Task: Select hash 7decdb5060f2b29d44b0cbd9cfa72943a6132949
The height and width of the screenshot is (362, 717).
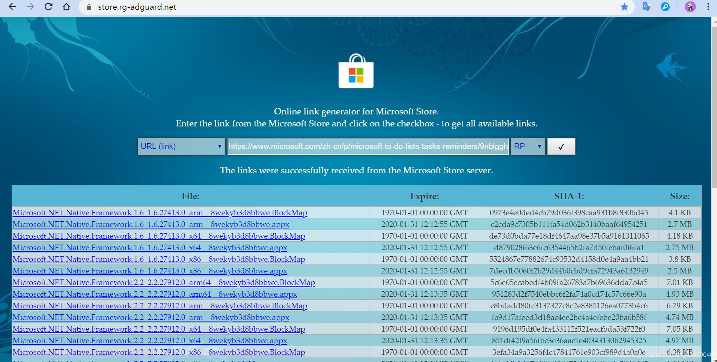Action: [x=569, y=271]
